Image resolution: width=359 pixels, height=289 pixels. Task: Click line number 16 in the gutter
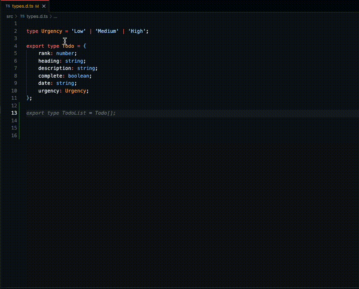[x=14, y=135]
